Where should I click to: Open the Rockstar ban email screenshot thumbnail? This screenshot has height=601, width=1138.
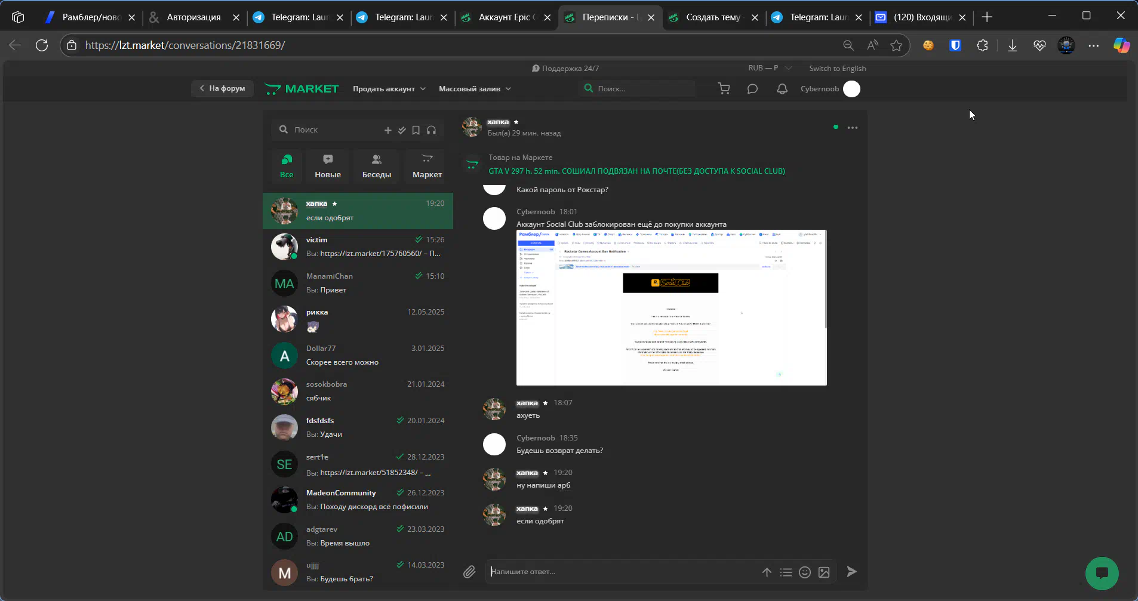[x=671, y=307]
